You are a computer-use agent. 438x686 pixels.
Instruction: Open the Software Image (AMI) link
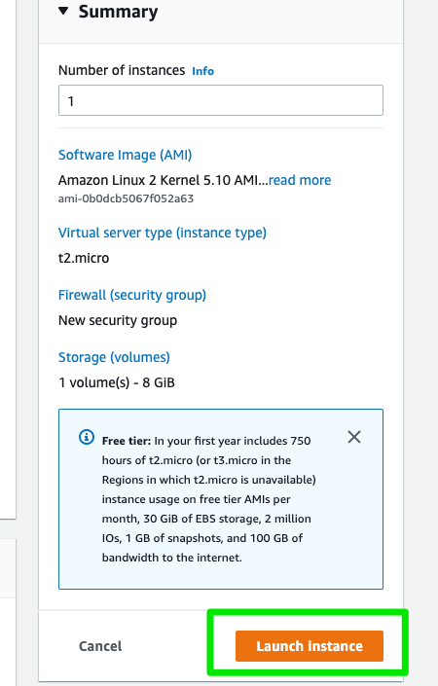[126, 155]
